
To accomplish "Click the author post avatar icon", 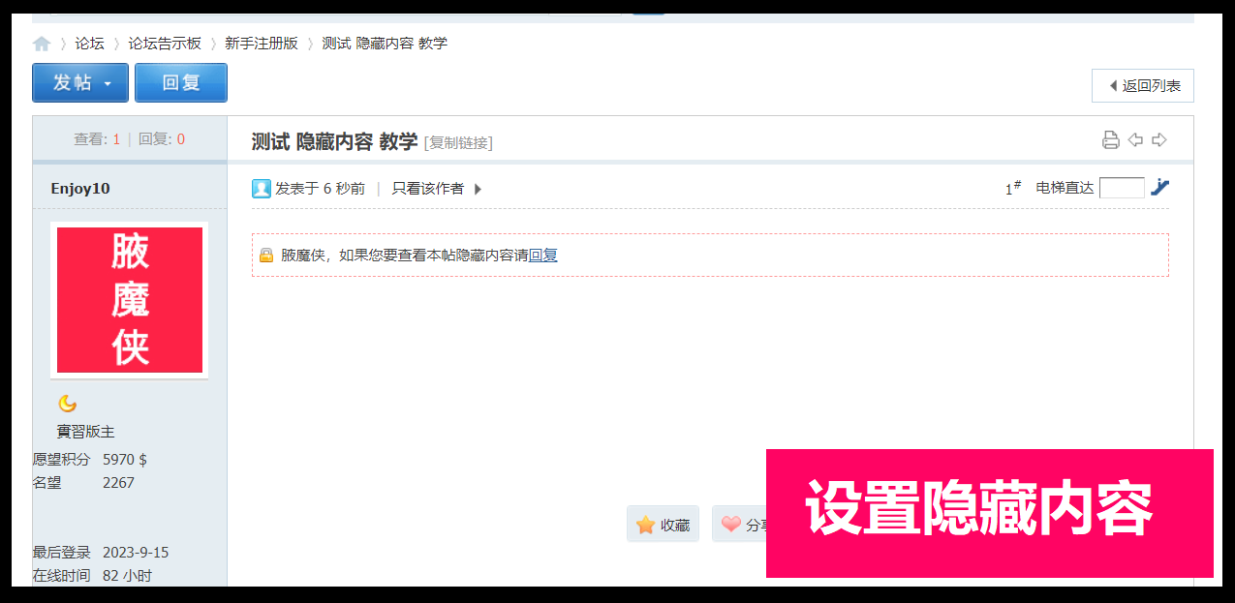I will (x=261, y=189).
